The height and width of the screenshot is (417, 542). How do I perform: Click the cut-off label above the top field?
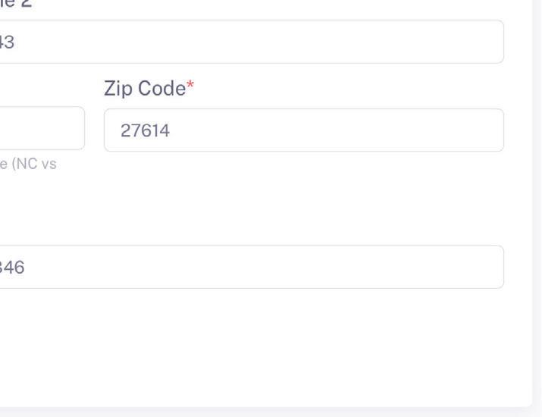click(x=16, y=4)
